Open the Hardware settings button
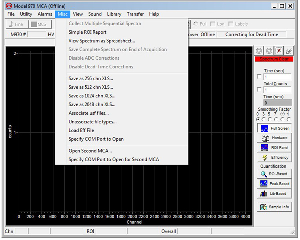The image size is (300, 240). click(x=273, y=138)
